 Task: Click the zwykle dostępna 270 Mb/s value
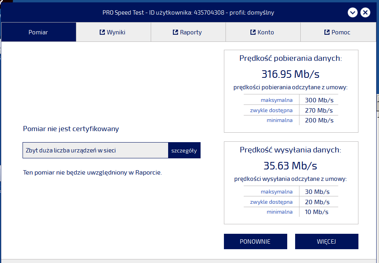318,111
